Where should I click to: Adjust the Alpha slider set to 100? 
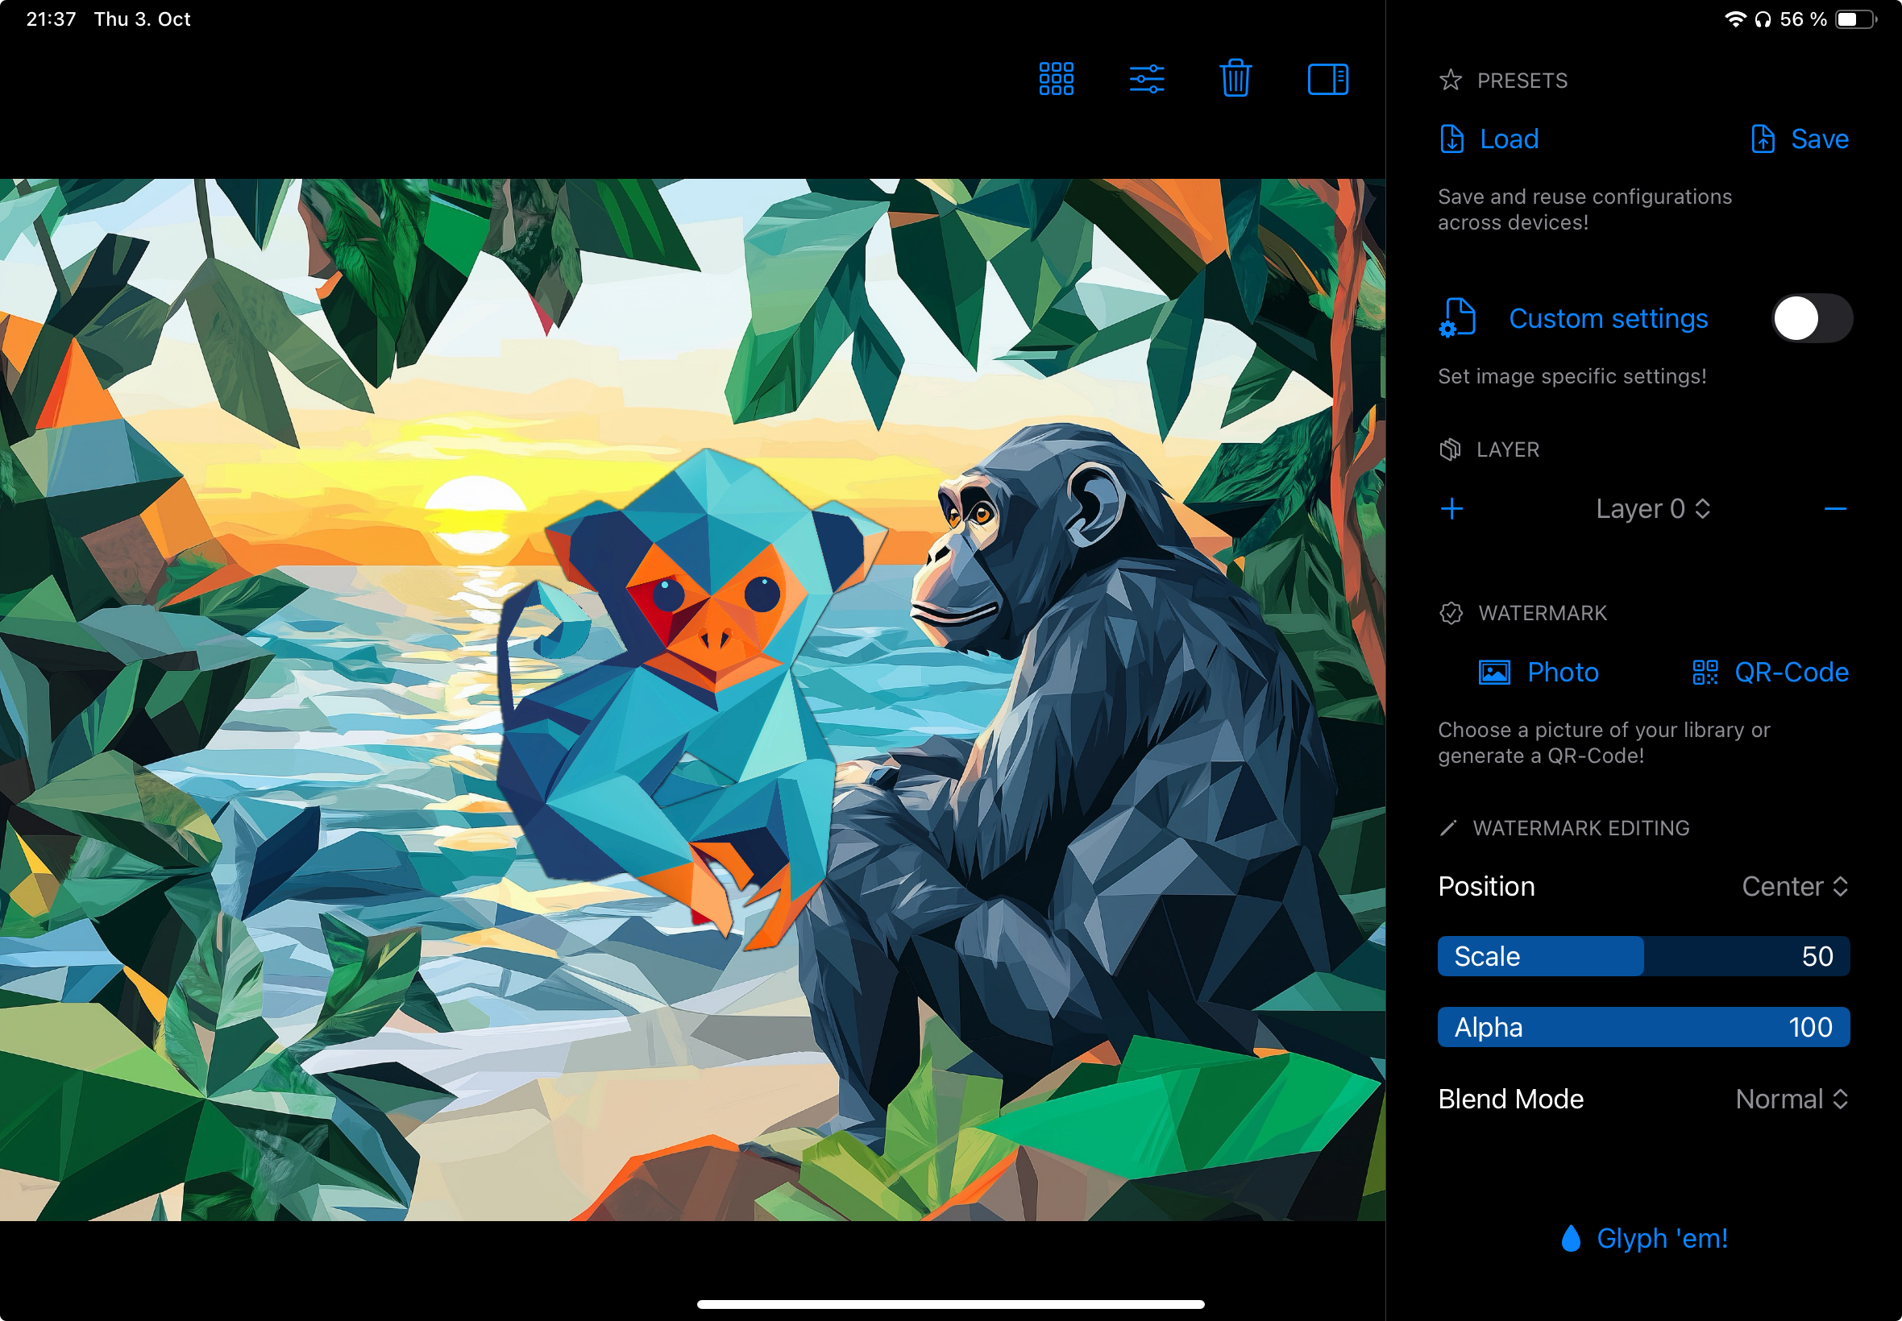1643,1027
